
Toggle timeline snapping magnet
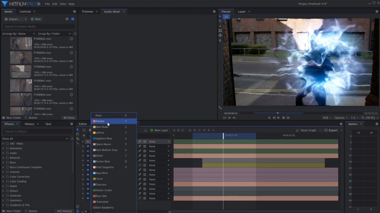(x=78, y=211)
